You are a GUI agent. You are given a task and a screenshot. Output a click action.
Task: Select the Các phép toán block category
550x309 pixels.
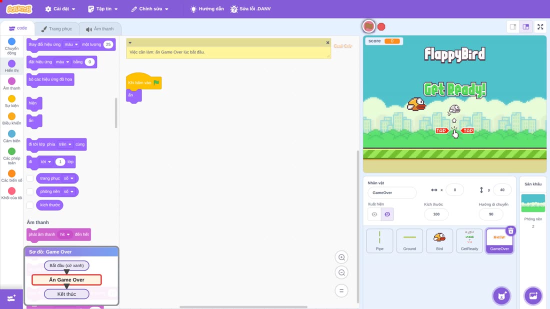(11, 156)
